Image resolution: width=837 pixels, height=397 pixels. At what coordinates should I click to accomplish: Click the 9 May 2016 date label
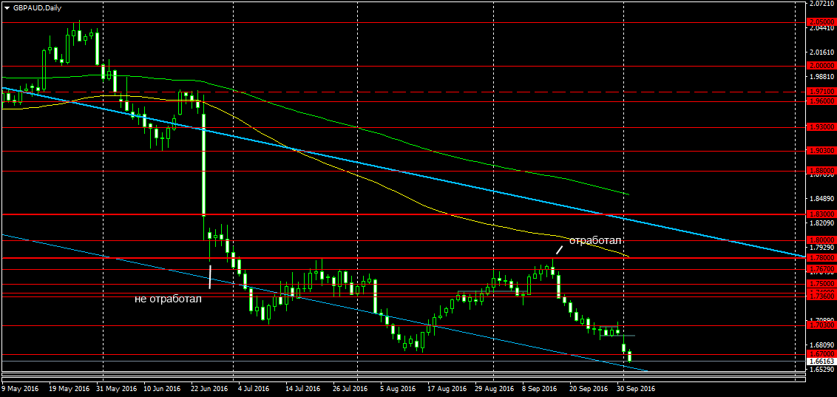click(x=20, y=389)
